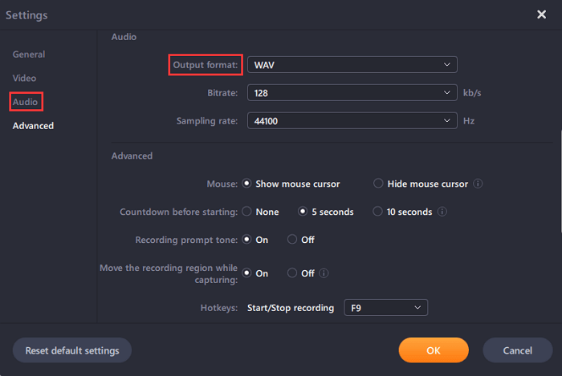The height and width of the screenshot is (376, 562).
Task: Set countdown to None
Action: pos(246,212)
